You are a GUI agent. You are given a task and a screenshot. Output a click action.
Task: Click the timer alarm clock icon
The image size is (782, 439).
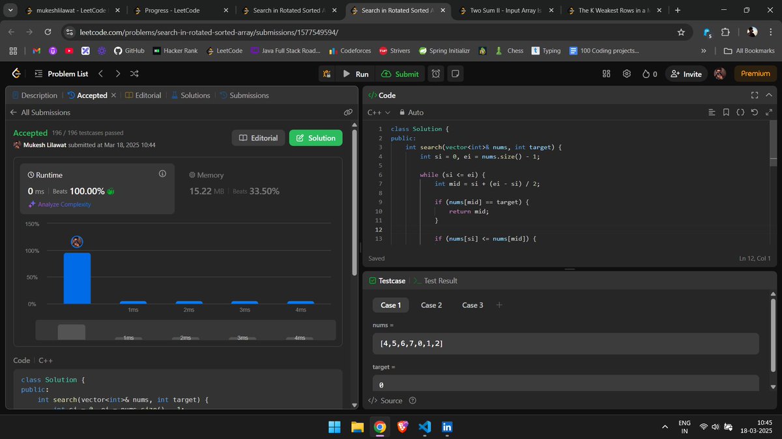click(x=436, y=74)
